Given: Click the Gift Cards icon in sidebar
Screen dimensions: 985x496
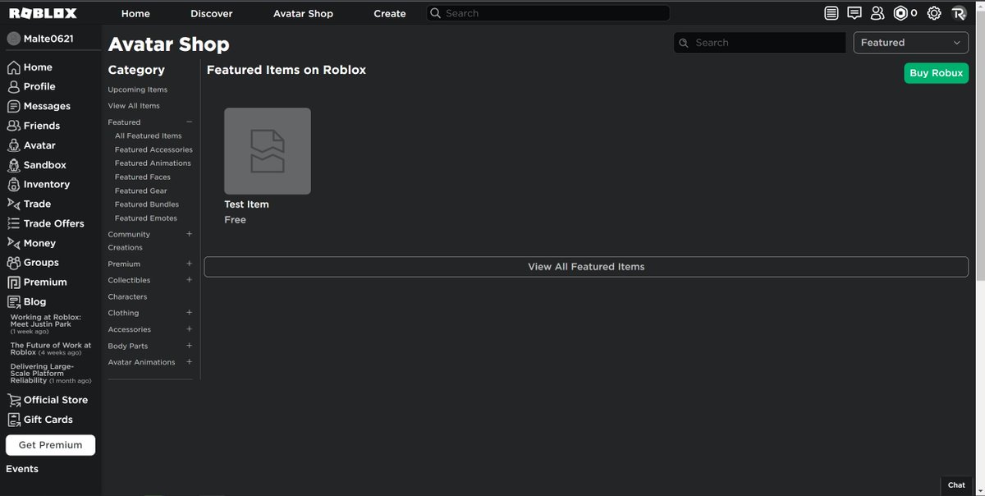Looking at the screenshot, I should point(13,419).
